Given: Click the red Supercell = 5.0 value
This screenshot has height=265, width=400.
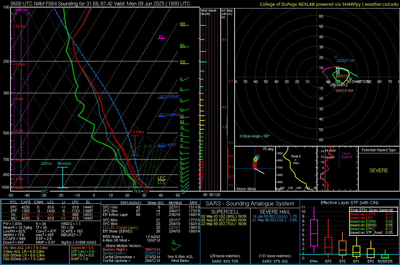Looking at the screenshot, I should pos(82,248).
